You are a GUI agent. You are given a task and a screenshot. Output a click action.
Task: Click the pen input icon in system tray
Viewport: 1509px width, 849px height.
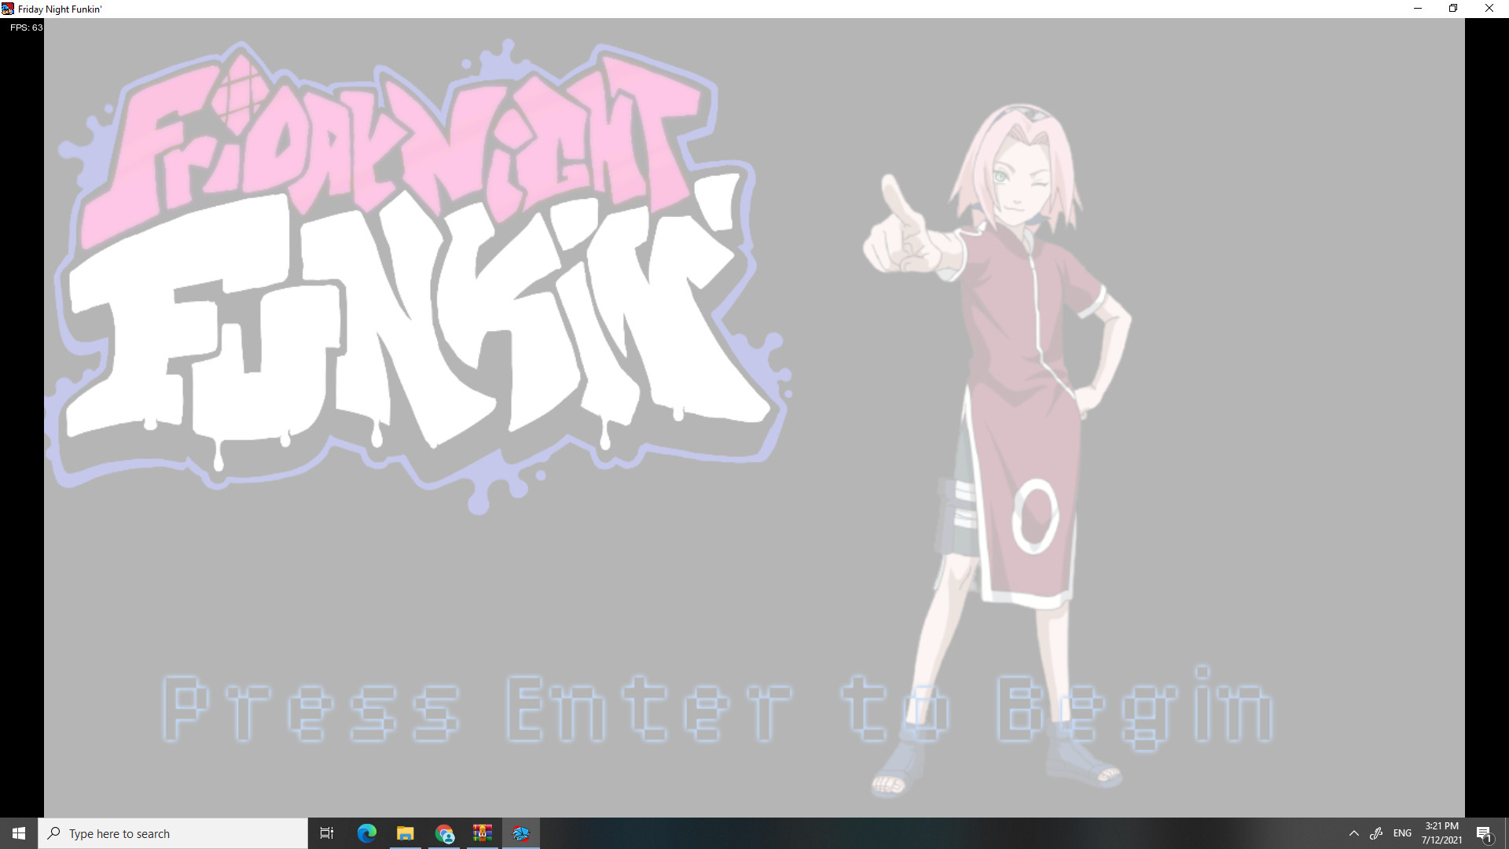coord(1377,832)
